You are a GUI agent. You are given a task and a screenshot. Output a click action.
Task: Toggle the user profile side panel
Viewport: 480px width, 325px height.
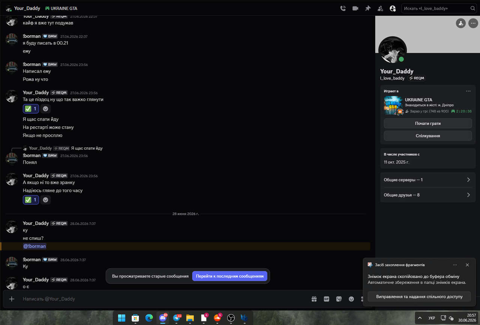pos(393,8)
